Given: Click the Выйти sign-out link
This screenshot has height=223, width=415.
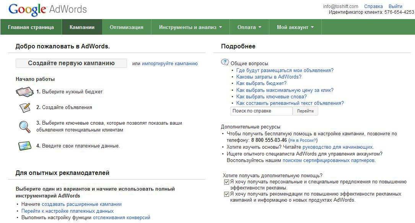Looking at the screenshot, I should (x=395, y=6).
